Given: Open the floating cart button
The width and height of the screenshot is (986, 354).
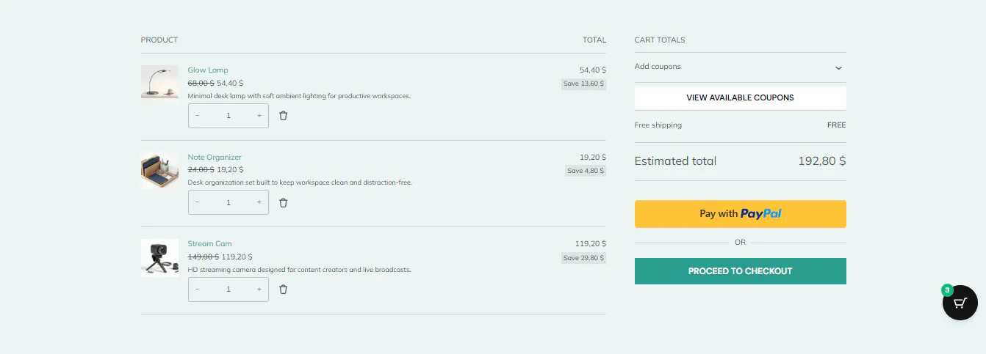Looking at the screenshot, I should (960, 303).
